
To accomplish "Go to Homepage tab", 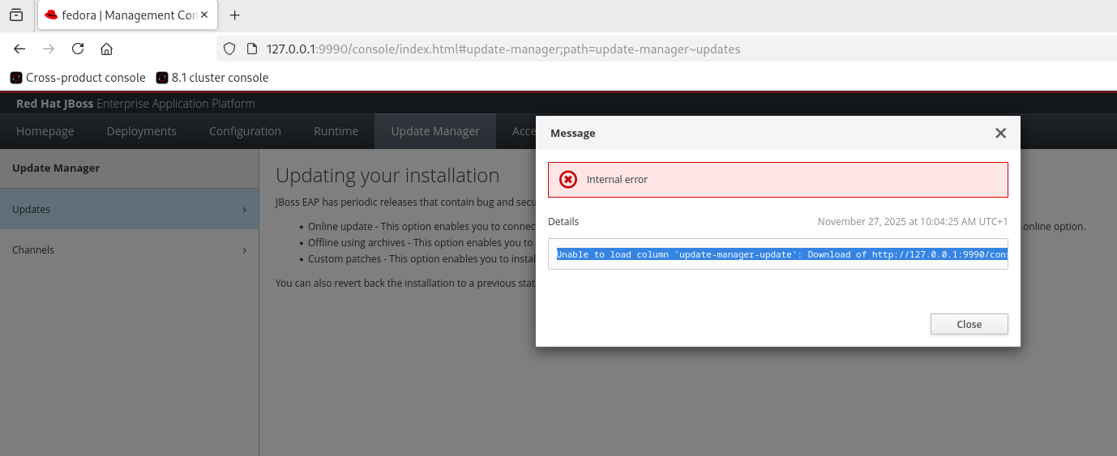I will click(45, 131).
